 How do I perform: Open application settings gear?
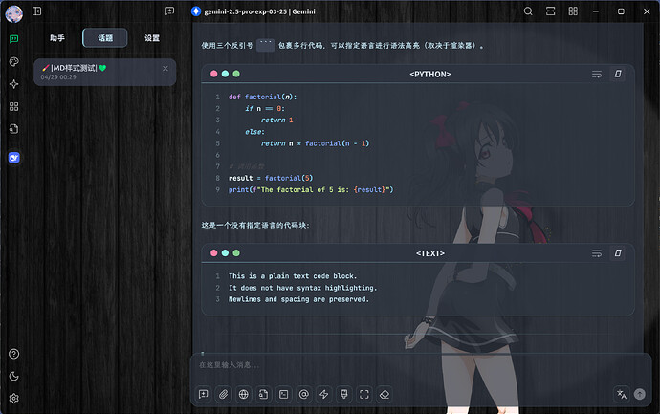coord(14,399)
